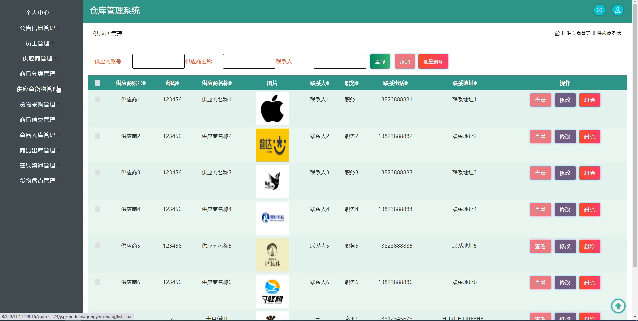Click the 添加 add button
The width and height of the screenshot is (638, 321).
pos(405,61)
